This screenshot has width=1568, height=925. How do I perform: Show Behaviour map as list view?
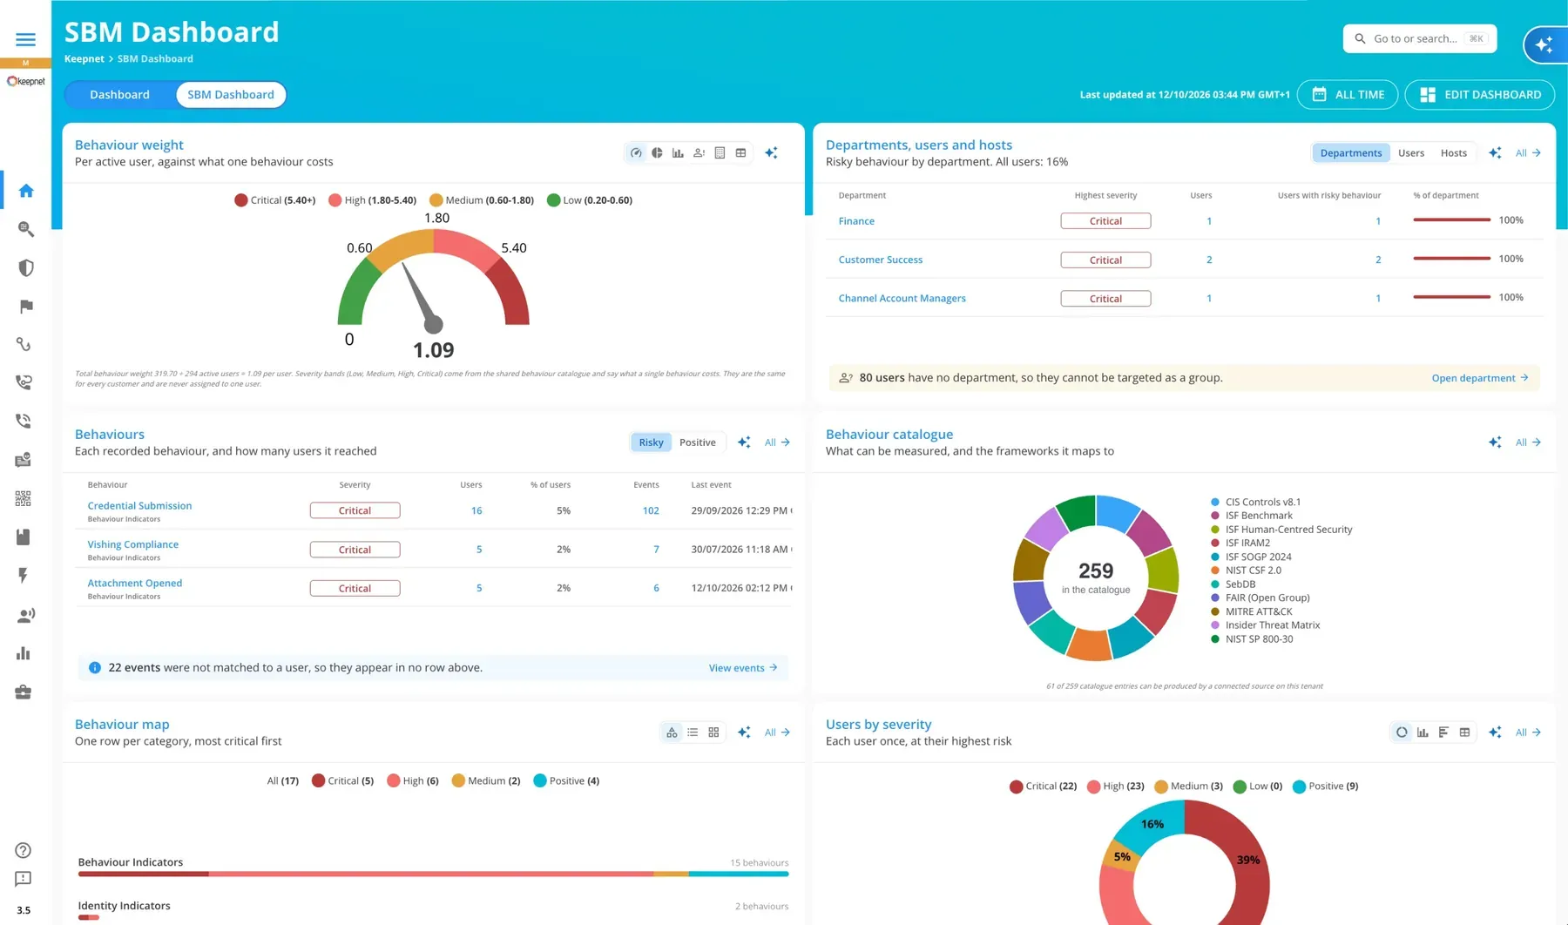pos(693,733)
